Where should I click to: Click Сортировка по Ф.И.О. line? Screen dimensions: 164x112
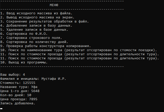24,34
